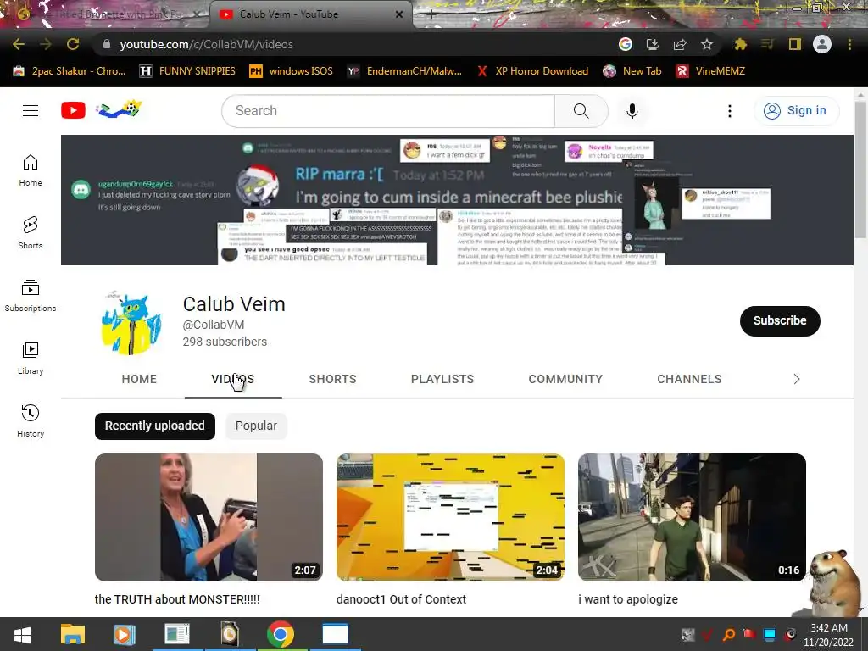The height and width of the screenshot is (651, 868).
Task: Click the @CollabVM channel handle
Action: tap(214, 325)
